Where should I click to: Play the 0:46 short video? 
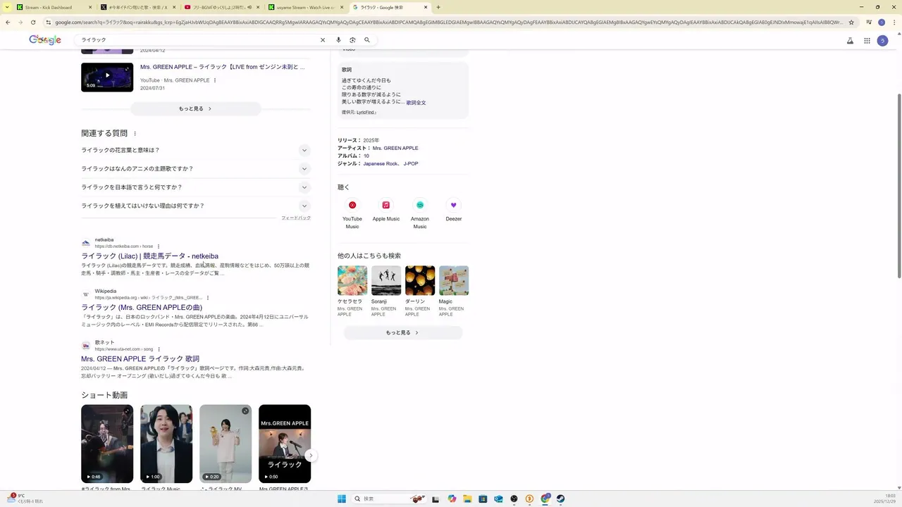pyautogui.click(x=107, y=444)
